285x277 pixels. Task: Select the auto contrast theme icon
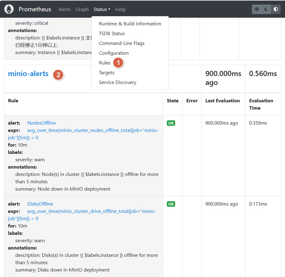276,9
